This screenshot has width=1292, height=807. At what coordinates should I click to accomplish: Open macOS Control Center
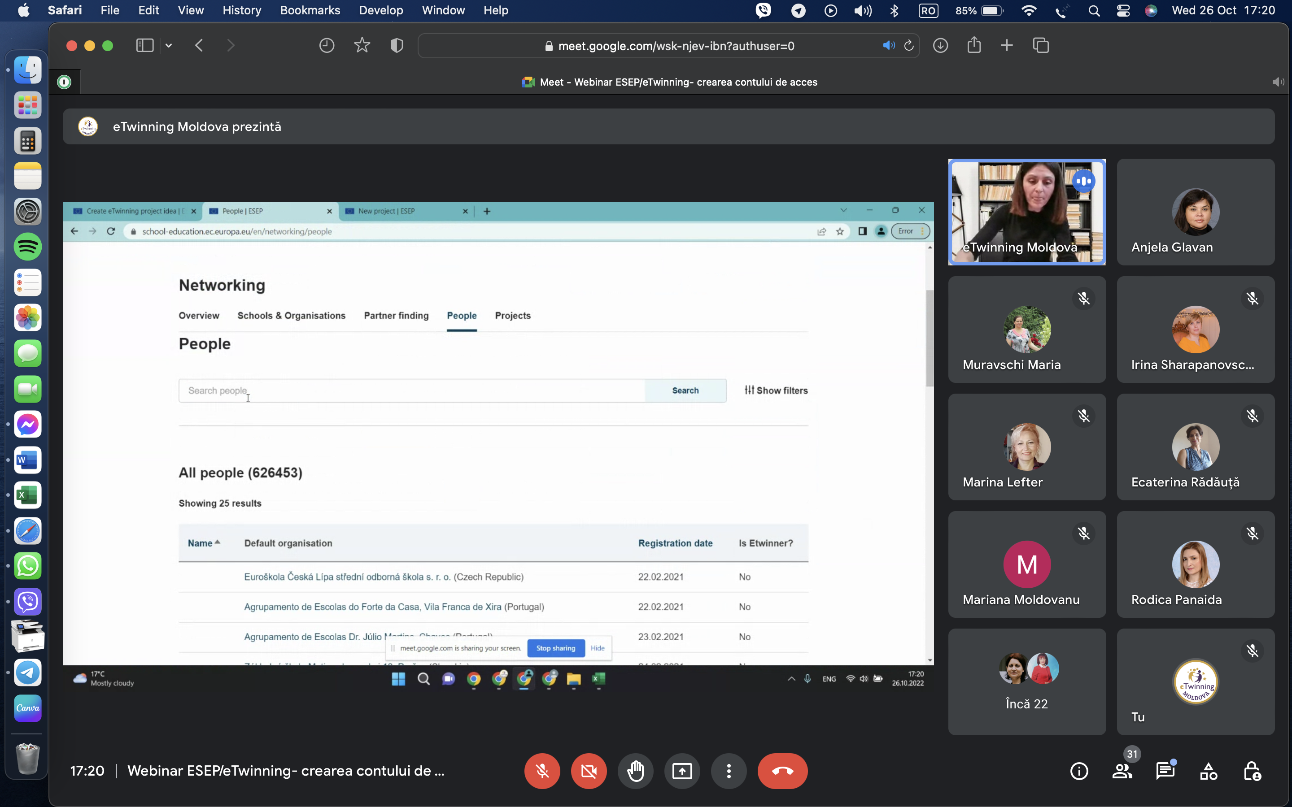tap(1123, 10)
